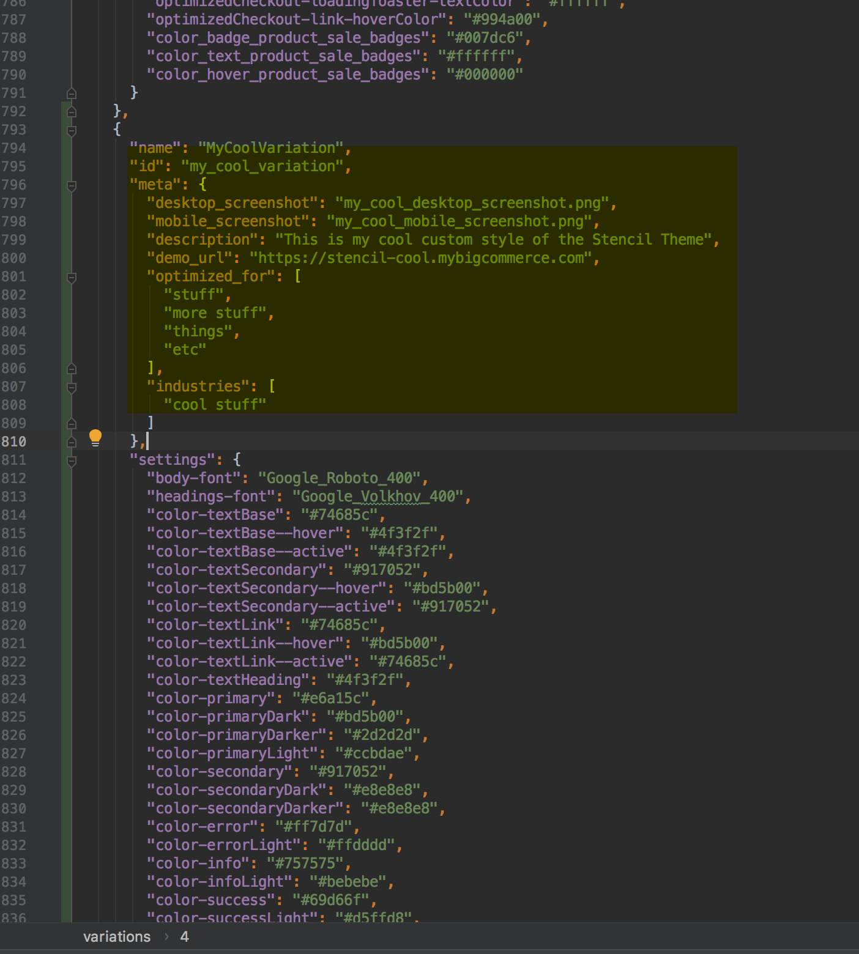This screenshot has width=859, height=954.
Task: Click line number 810 in the gutter
Action: click(x=13, y=442)
